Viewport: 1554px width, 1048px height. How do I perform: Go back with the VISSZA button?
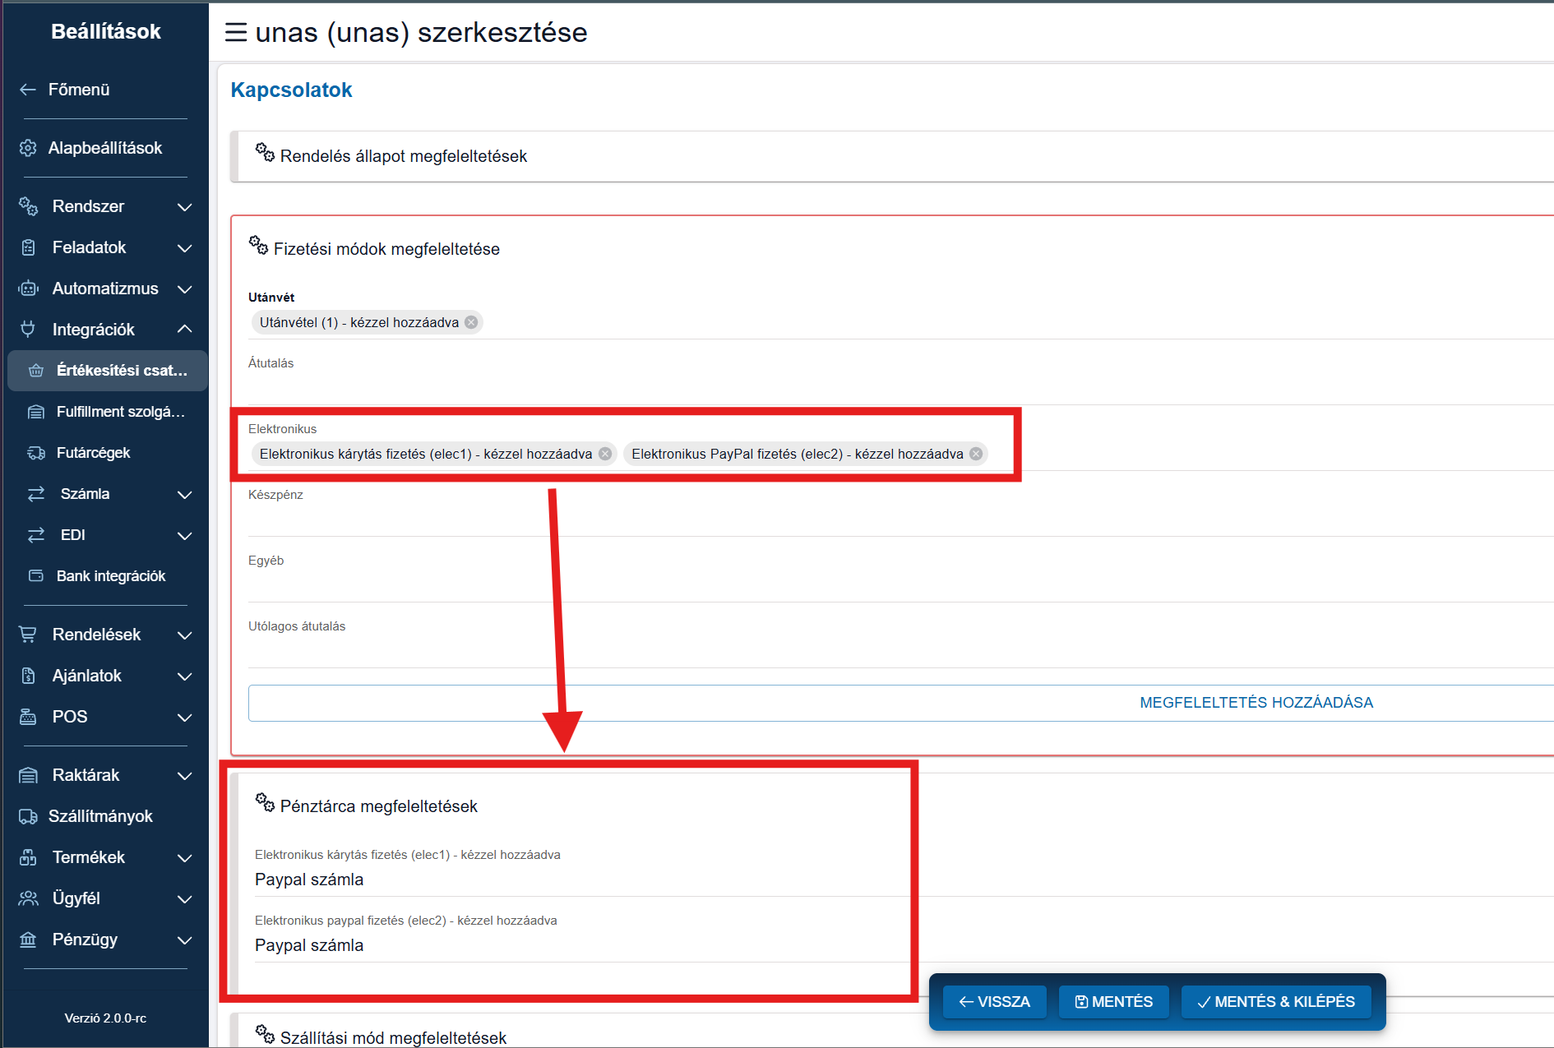coord(994,1002)
